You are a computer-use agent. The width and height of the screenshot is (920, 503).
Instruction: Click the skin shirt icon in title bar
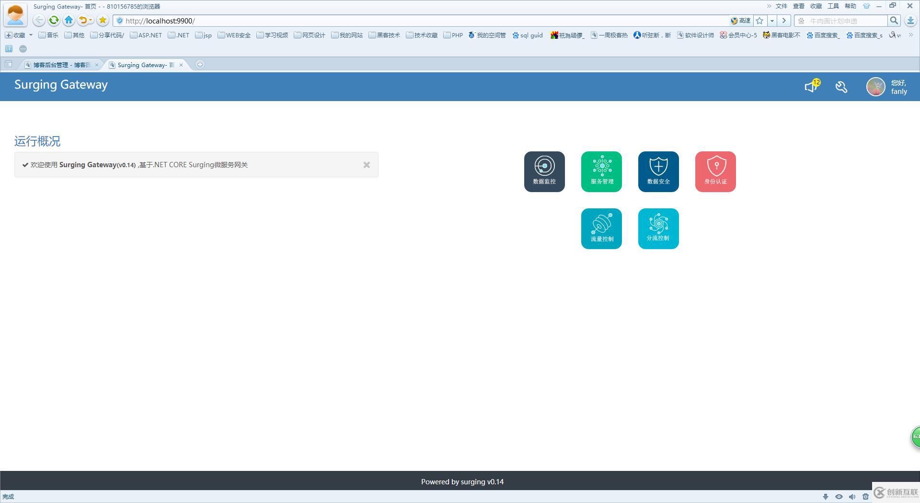[866, 6]
